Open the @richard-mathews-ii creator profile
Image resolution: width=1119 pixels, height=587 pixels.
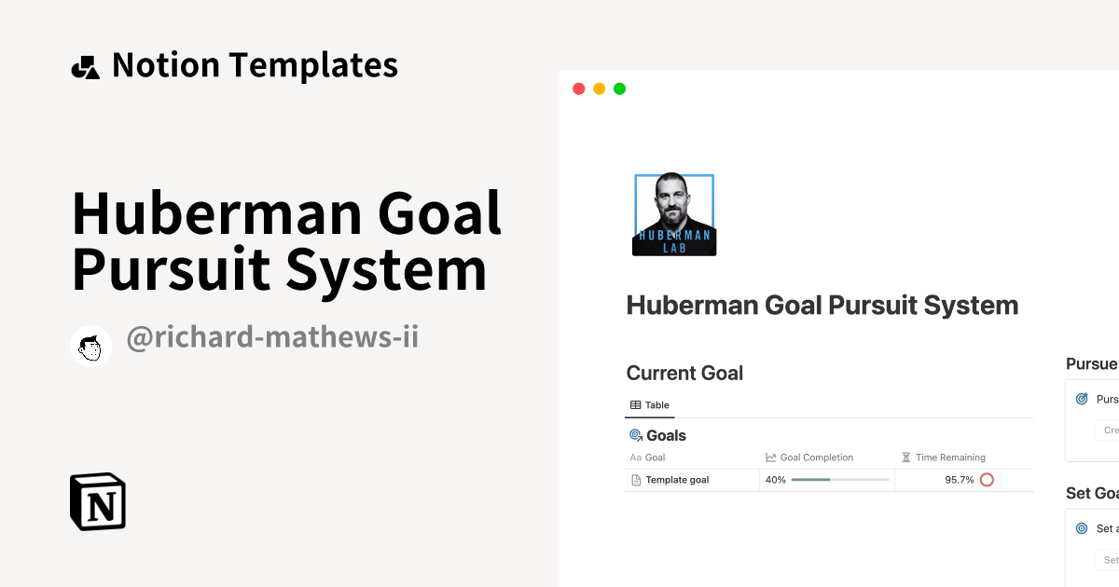pos(271,336)
